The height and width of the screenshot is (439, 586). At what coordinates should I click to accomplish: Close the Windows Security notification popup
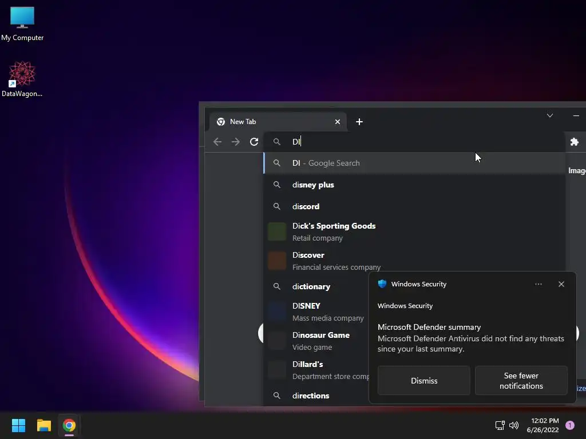tap(561, 284)
